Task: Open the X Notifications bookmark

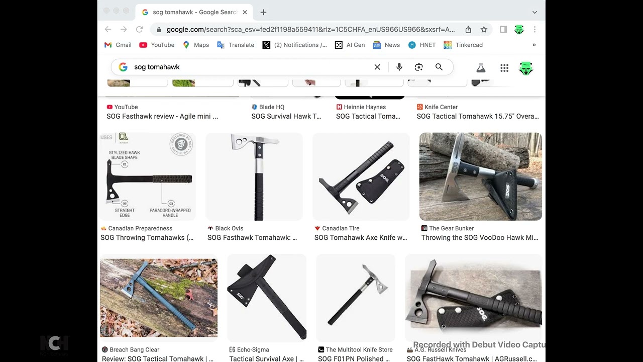Action: click(295, 45)
